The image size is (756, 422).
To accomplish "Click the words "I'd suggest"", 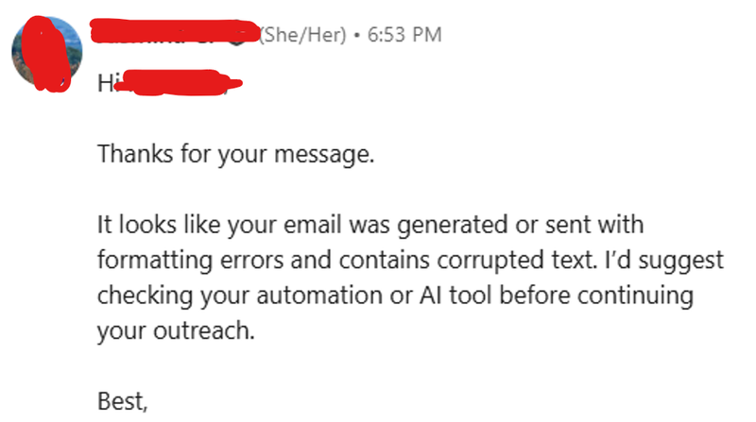I will coord(664,261).
